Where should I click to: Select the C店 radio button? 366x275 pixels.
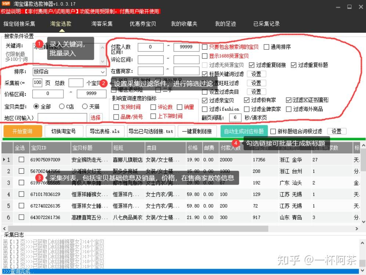click(x=62, y=107)
